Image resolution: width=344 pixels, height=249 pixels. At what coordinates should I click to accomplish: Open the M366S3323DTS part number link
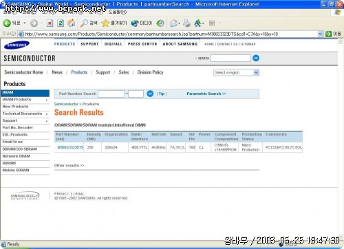point(70,147)
